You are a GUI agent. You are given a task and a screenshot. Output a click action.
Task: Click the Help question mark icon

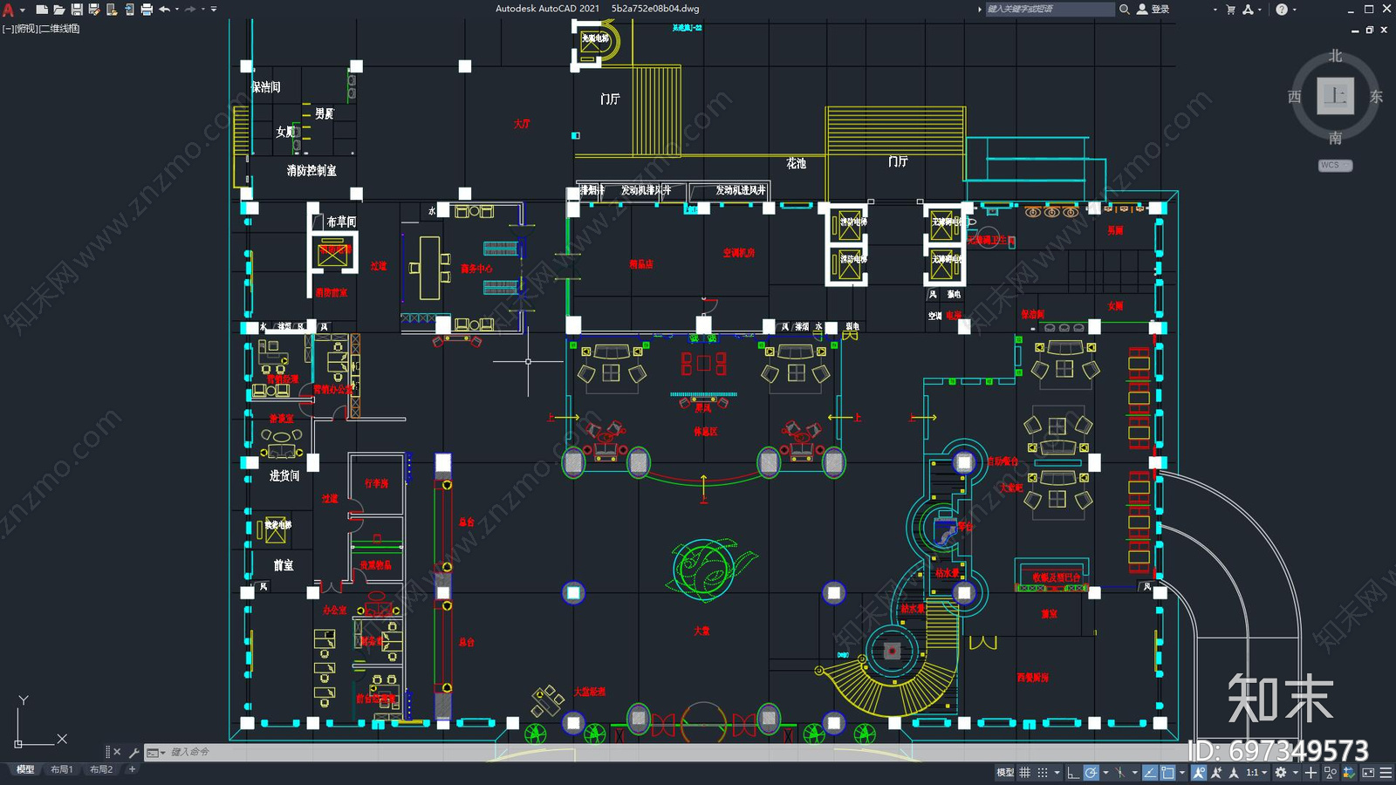coord(1281,10)
